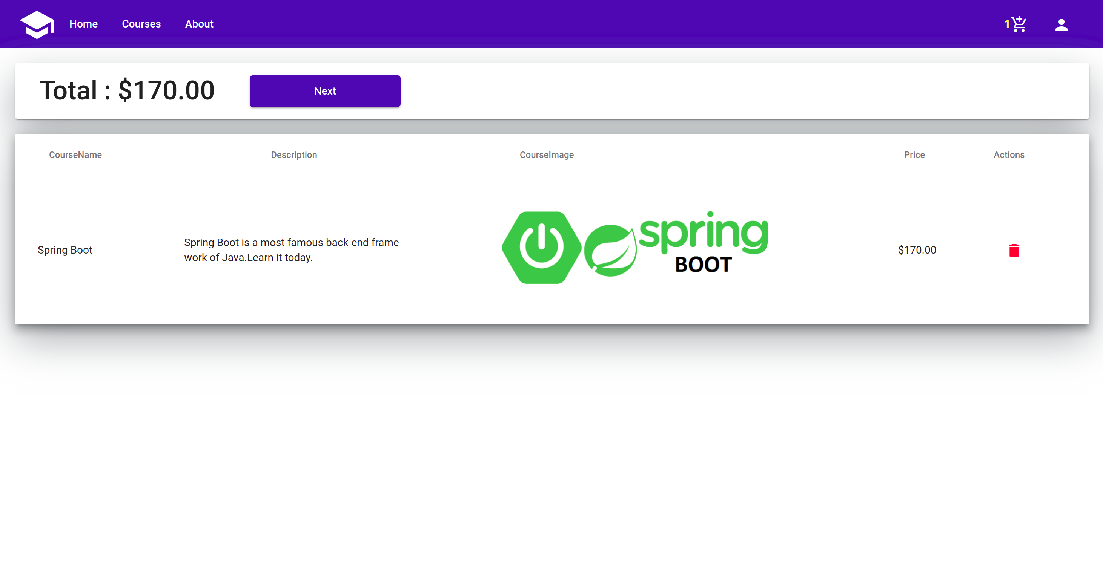
Task: Click the graduation cap logo icon
Action: click(x=37, y=24)
